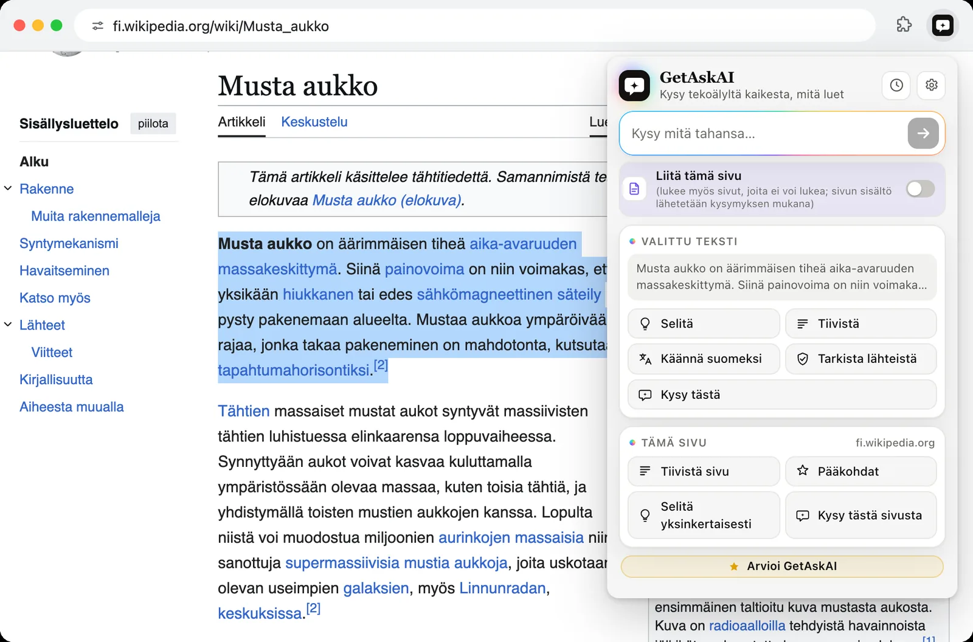Open the Linnunradan link
Viewport: 973px width, 642px height.
pyautogui.click(x=502, y=588)
